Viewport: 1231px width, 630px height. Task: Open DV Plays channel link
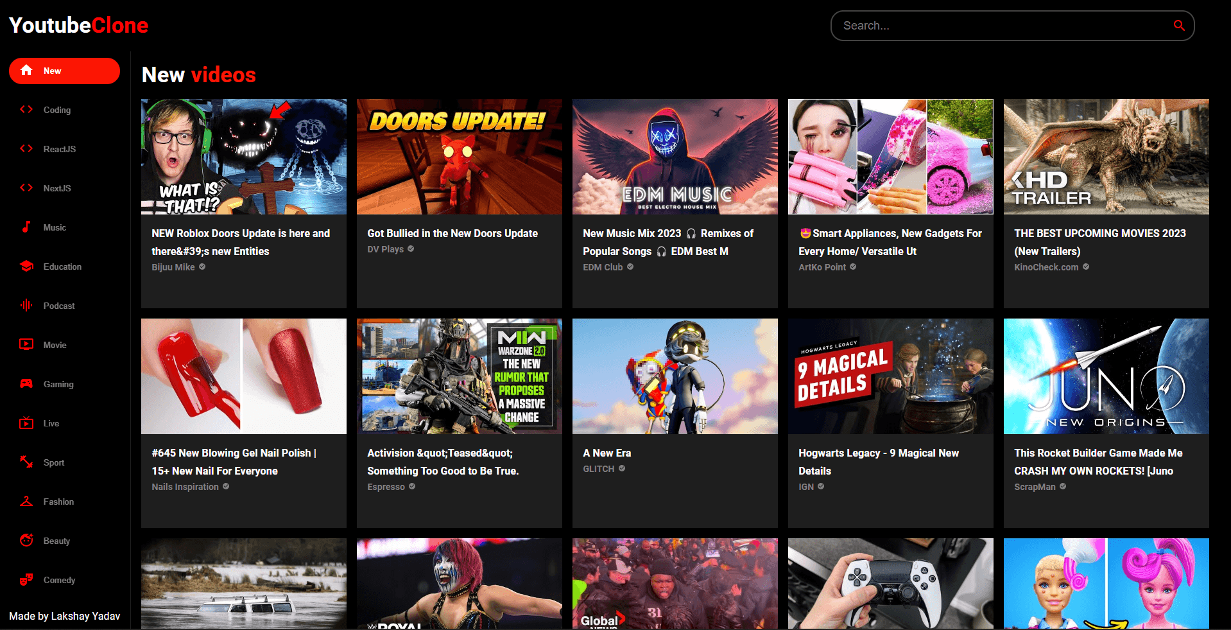coord(386,249)
